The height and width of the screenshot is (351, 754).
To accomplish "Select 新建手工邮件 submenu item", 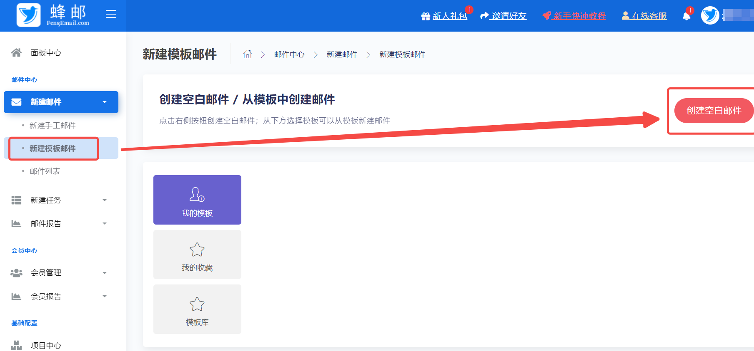I will click(53, 125).
